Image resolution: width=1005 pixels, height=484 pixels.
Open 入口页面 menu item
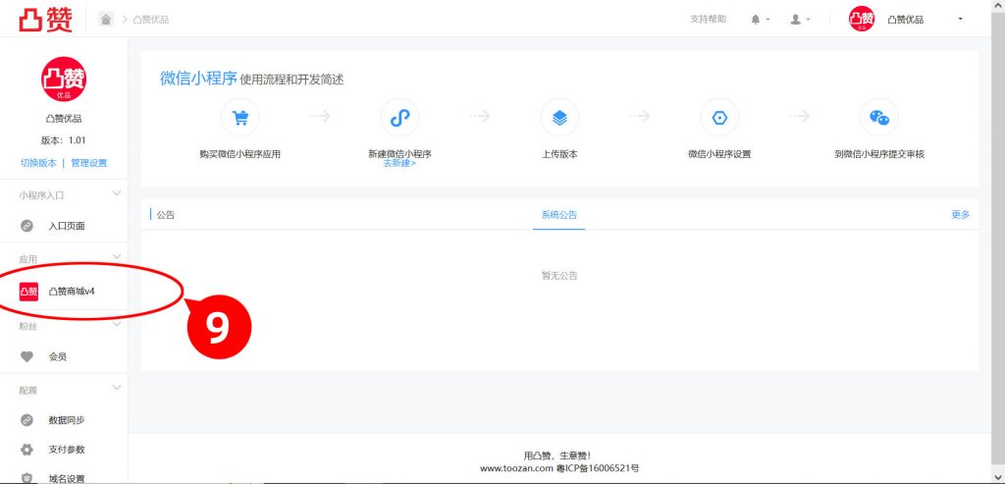67,226
